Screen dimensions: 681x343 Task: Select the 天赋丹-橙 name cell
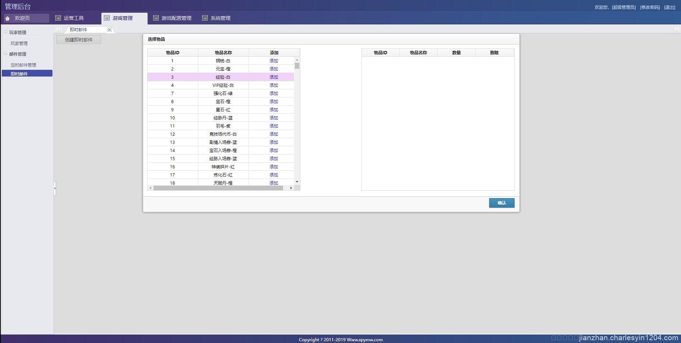pos(223,183)
